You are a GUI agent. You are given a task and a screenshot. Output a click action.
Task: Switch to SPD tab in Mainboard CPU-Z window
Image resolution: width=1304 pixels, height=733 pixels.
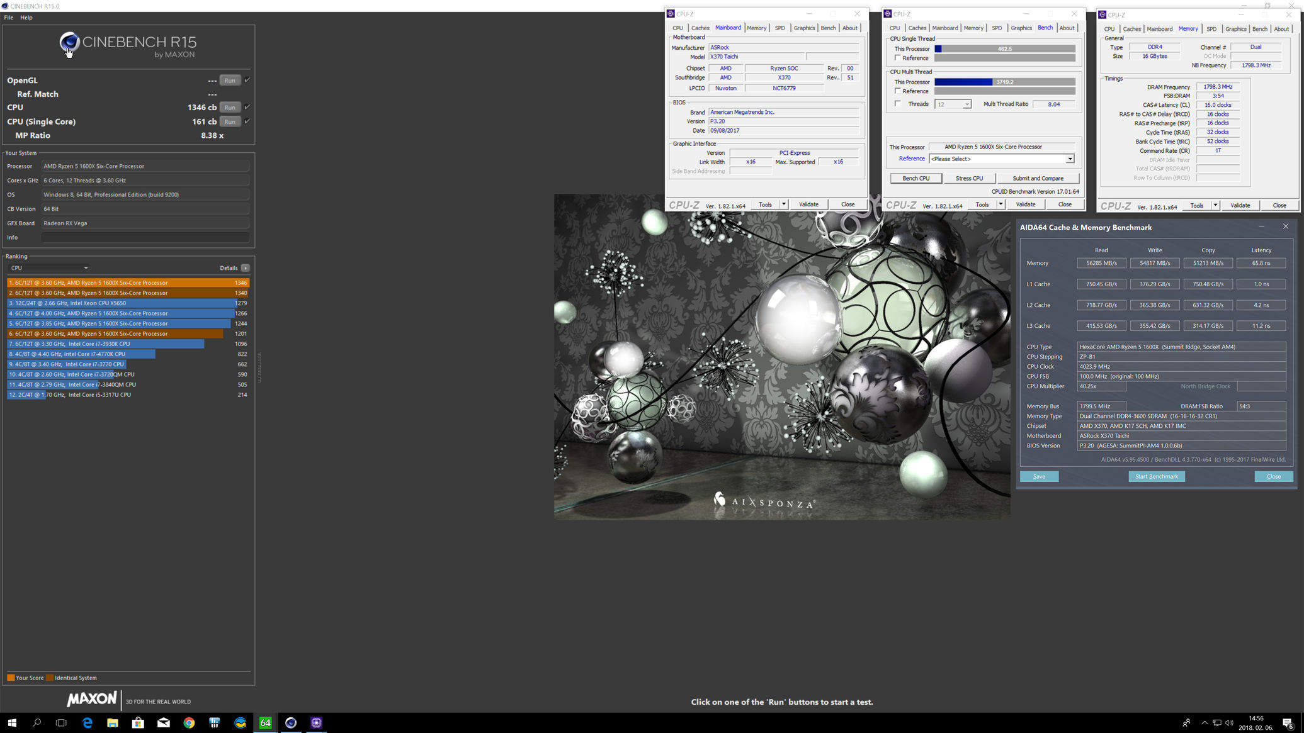click(780, 28)
